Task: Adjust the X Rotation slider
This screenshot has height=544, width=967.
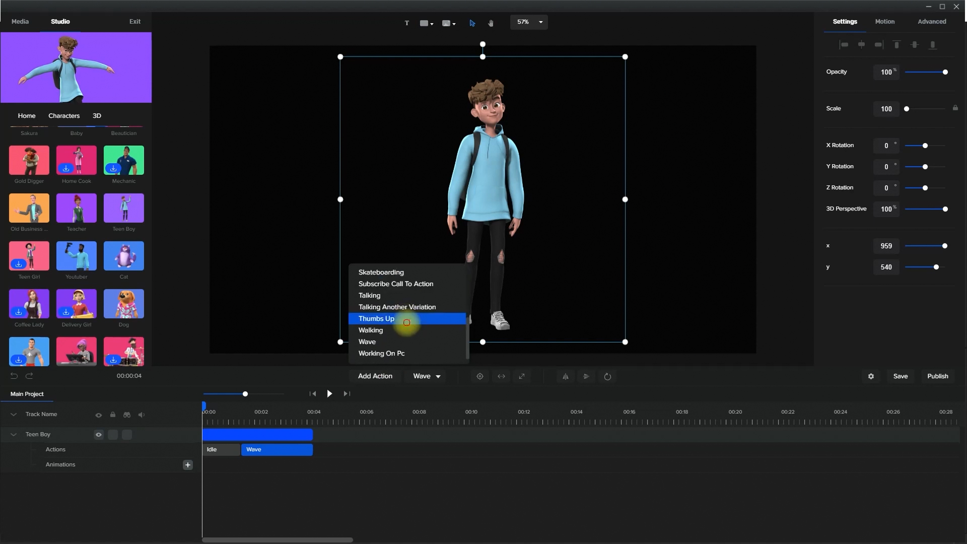Action: tap(925, 146)
